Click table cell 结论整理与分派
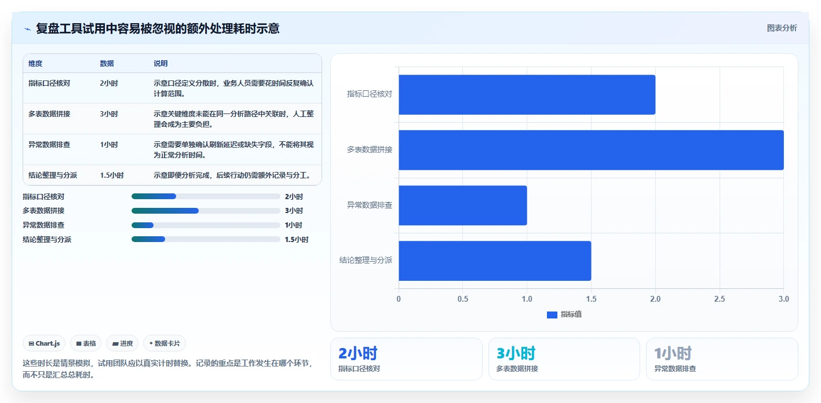 pos(53,175)
